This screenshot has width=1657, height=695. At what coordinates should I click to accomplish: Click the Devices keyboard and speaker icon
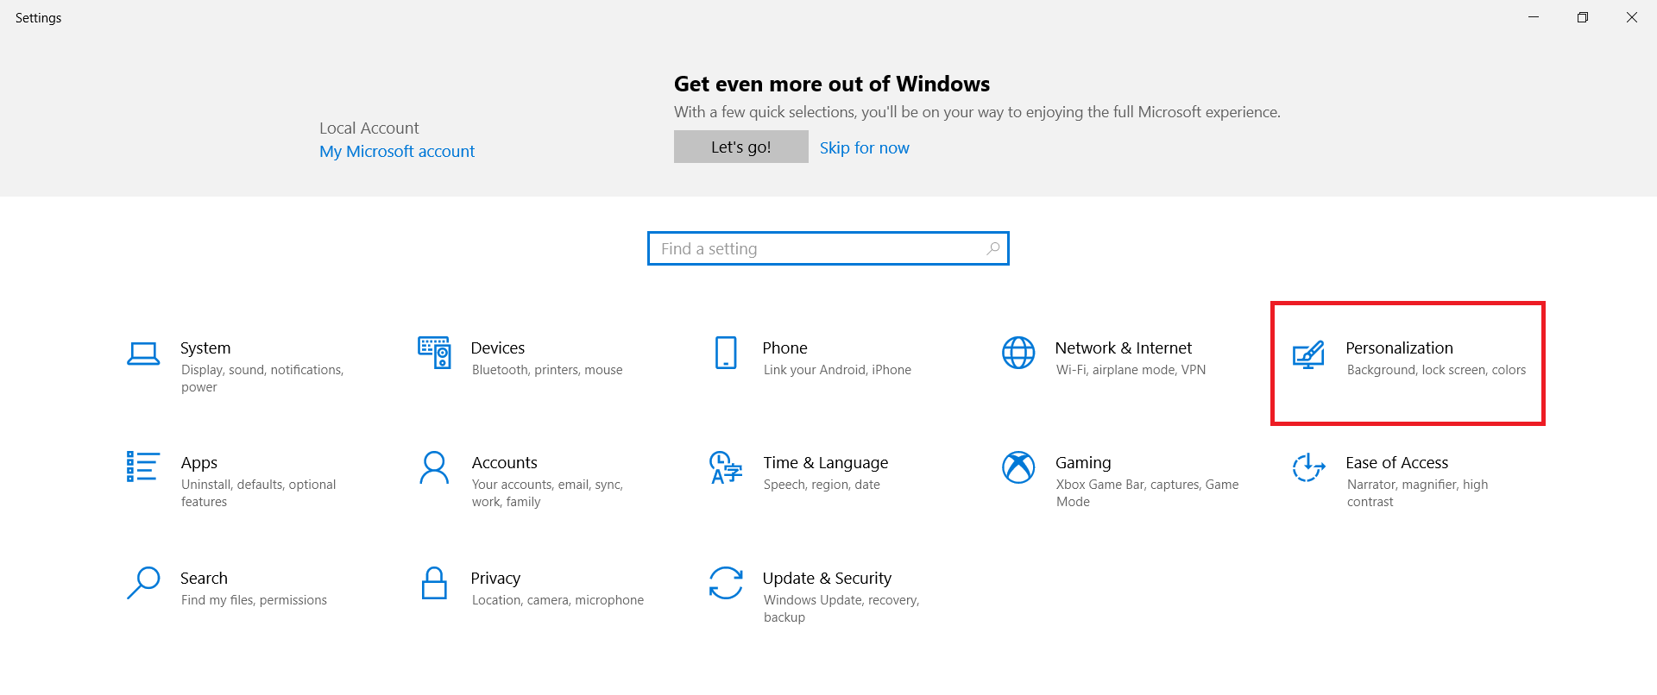434,353
